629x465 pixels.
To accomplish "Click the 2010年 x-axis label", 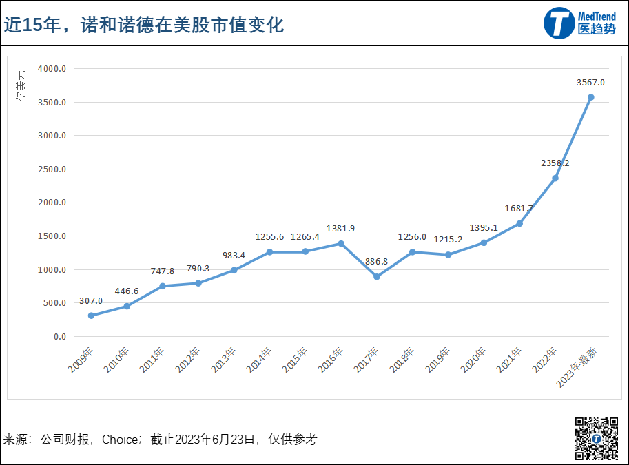I will click(x=116, y=360).
